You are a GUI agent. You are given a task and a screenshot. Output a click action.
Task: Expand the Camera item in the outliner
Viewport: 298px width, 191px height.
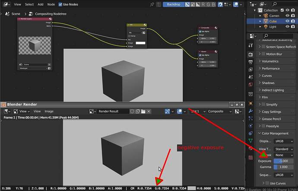(x=260, y=16)
